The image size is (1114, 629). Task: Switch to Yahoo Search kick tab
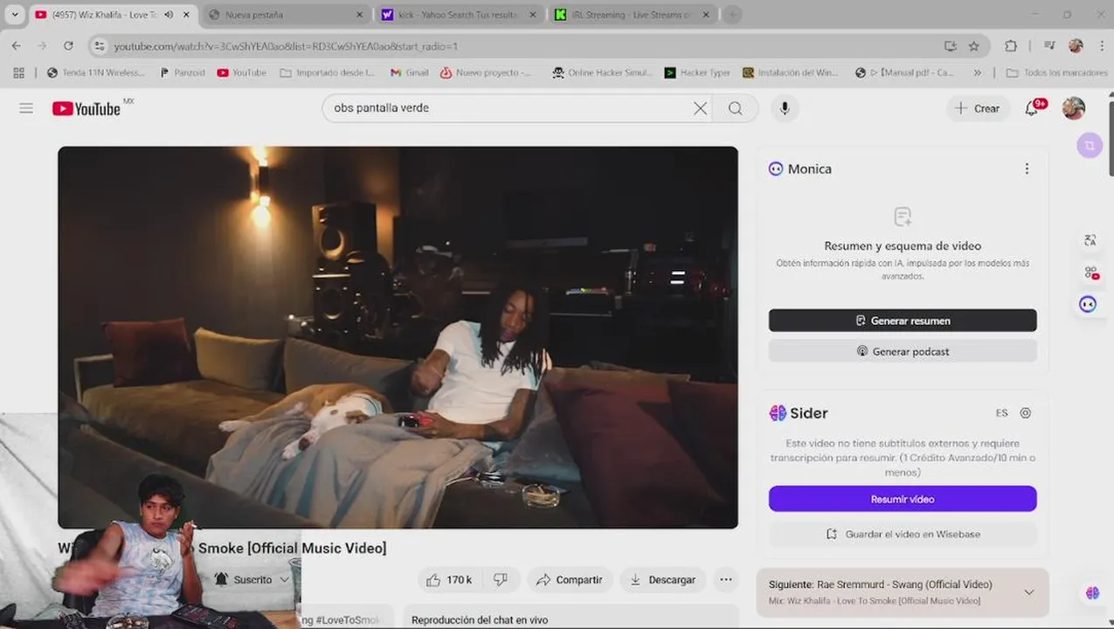click(459, 15)
